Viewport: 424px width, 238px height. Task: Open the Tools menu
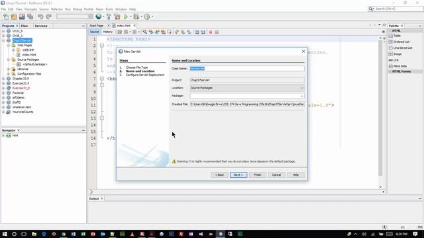click(109, 9)
